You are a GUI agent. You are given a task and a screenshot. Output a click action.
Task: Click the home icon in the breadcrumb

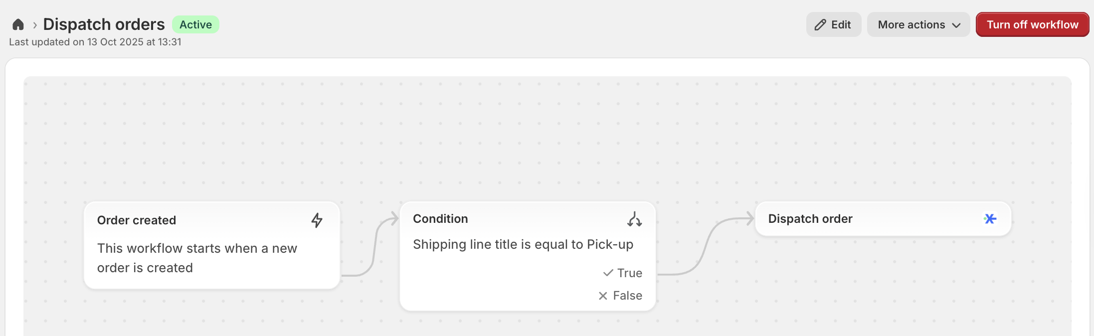coord(18,24)
